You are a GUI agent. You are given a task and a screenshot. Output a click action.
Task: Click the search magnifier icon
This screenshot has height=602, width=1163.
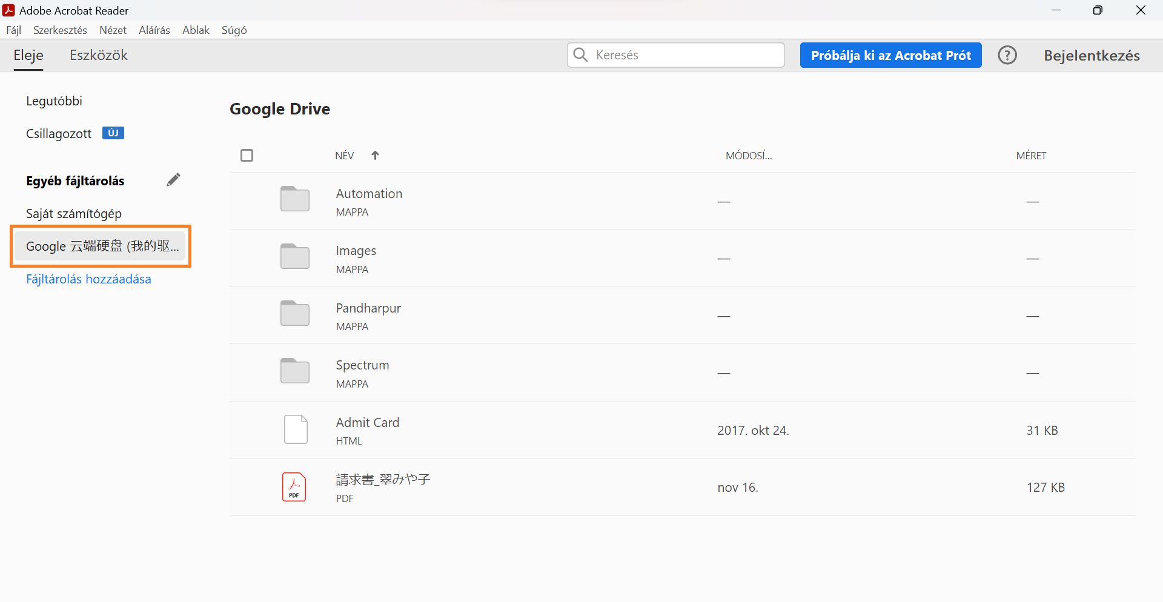click(581, 55)
